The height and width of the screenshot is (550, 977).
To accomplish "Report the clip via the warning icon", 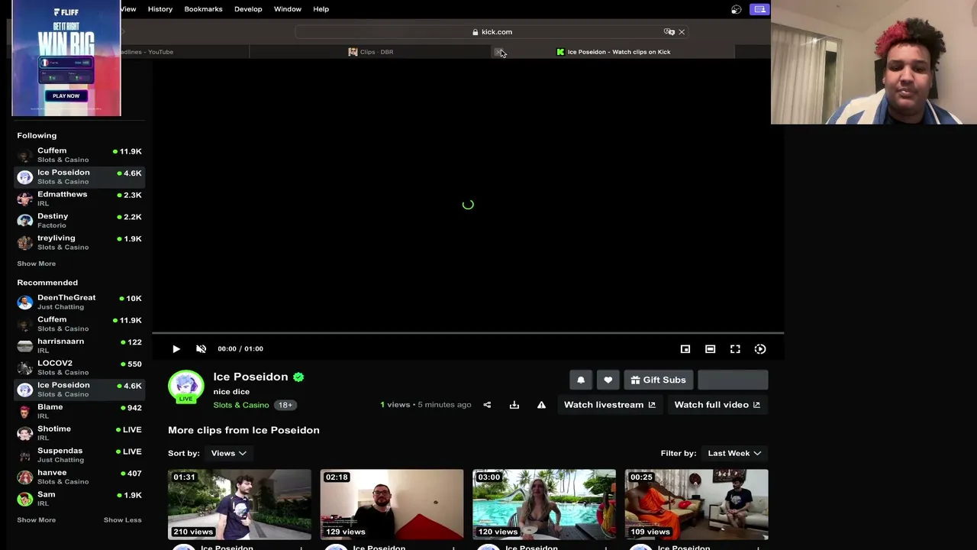I will click(541, 405).
